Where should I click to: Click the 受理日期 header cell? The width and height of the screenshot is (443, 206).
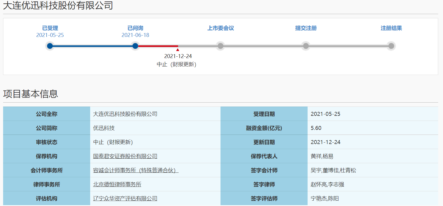pos(264,114)
